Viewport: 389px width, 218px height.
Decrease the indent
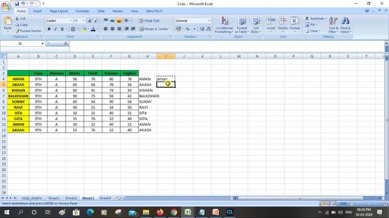pyautogui.click(x=126, y=29)
